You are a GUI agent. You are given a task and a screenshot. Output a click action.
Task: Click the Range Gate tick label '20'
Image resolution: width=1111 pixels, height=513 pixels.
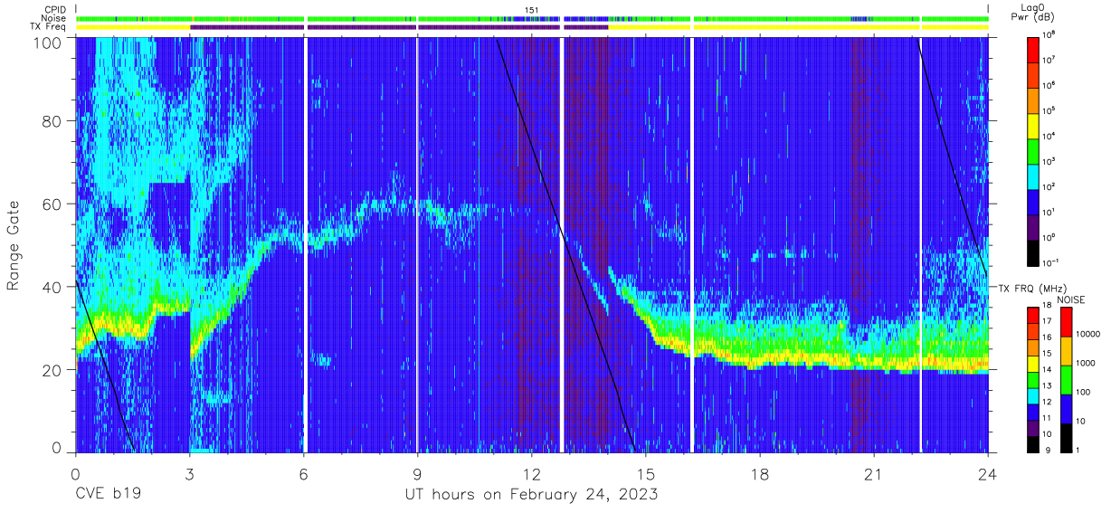click(51, 370)
